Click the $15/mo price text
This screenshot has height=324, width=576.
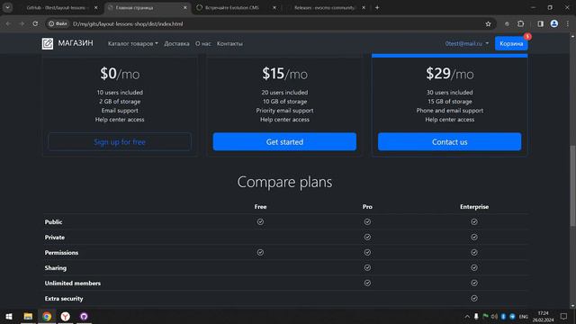pyautogui.click(x=284, y=74)
